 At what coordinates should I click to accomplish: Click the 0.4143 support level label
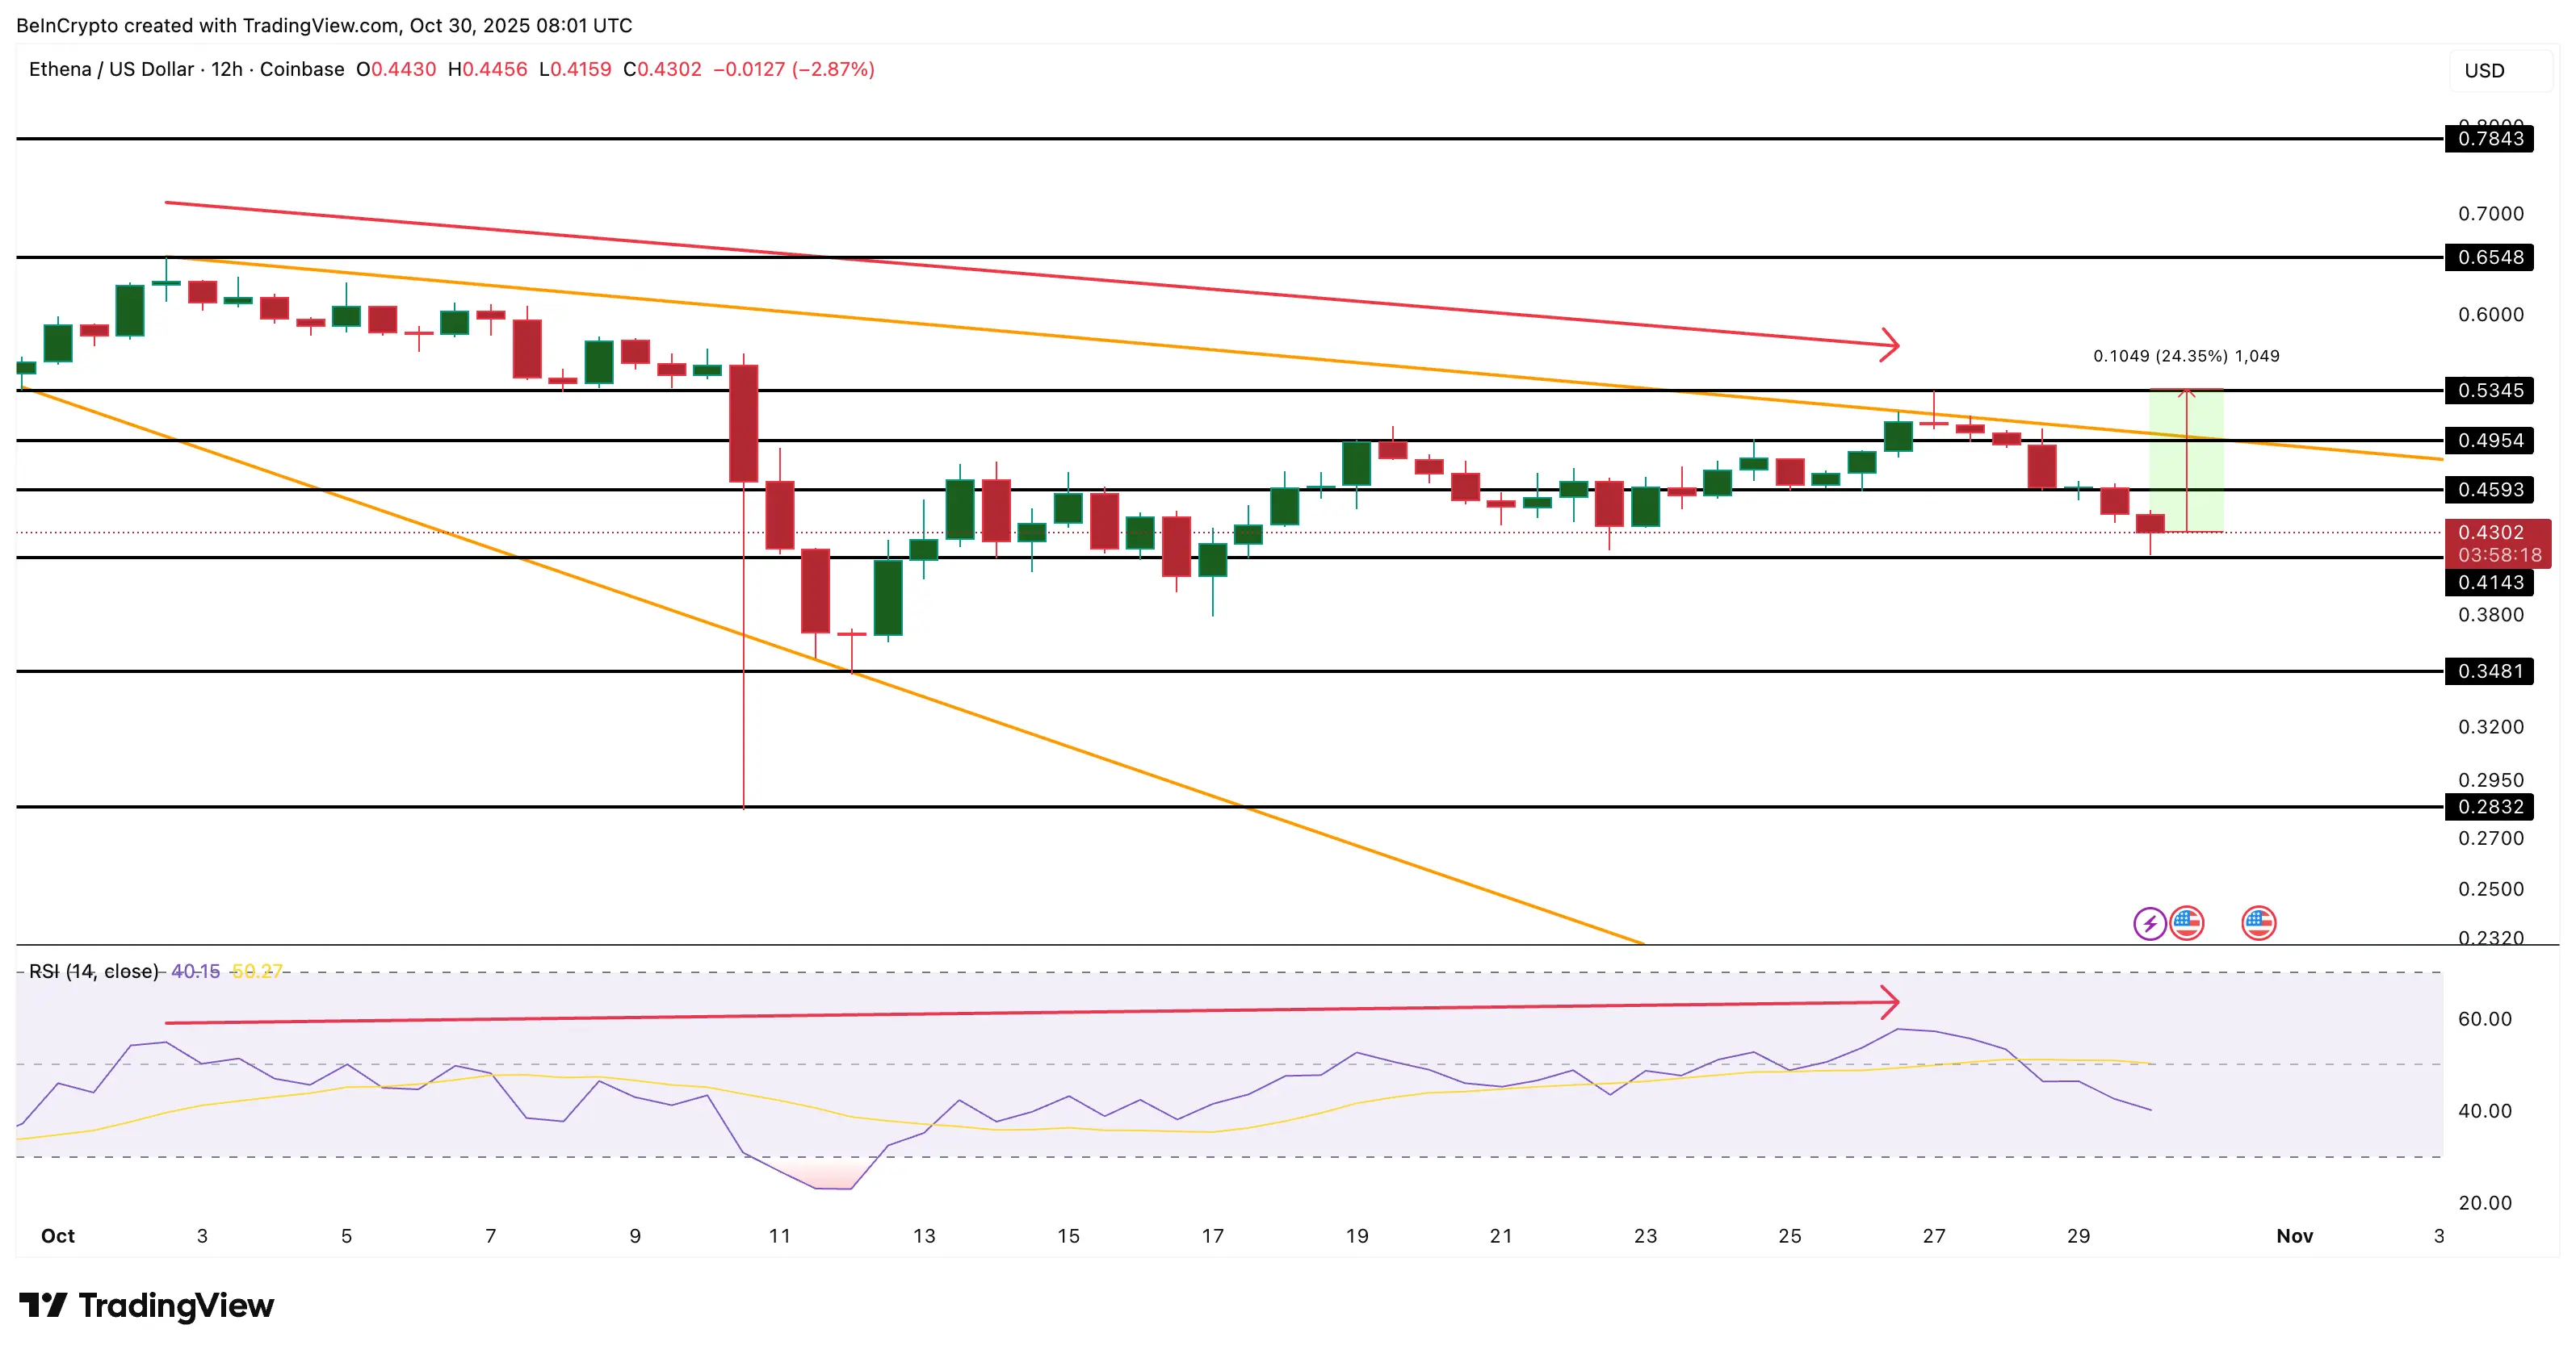point(2490,583)
